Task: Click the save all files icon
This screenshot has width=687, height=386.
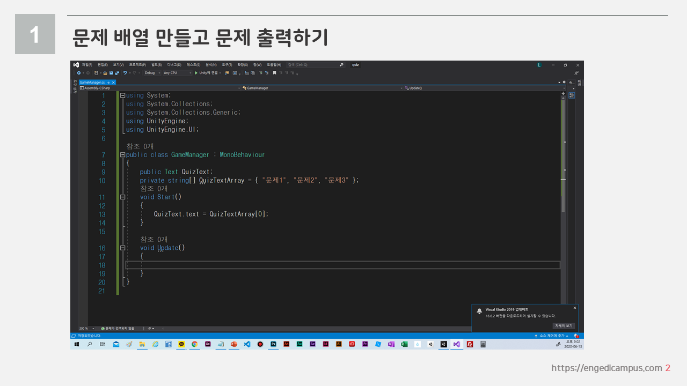Action: 117,73
